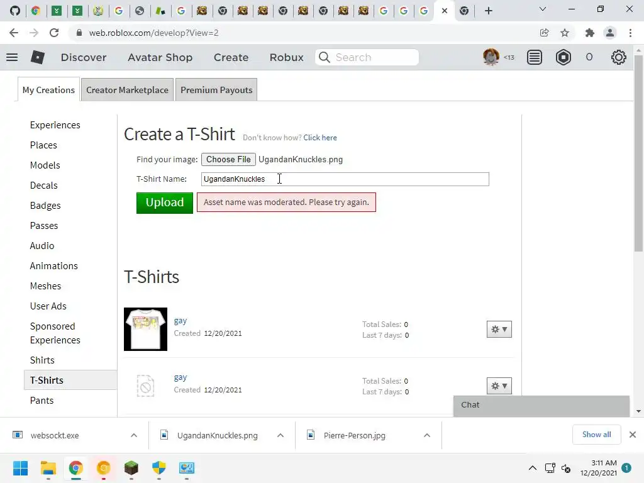The width and height of the screenshot is (644, 483).
Task: Share this page from the address bar
Action: [x=544, y=33]
